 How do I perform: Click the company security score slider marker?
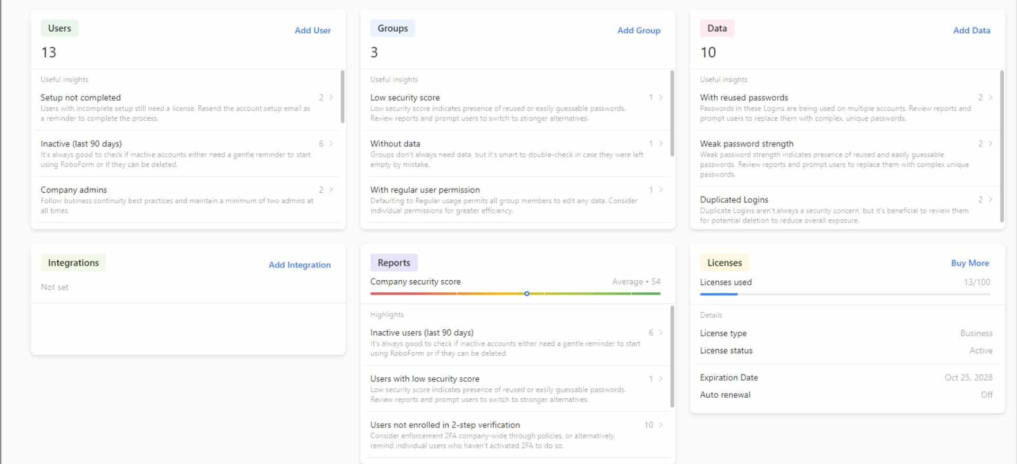(x=527, y=293)
